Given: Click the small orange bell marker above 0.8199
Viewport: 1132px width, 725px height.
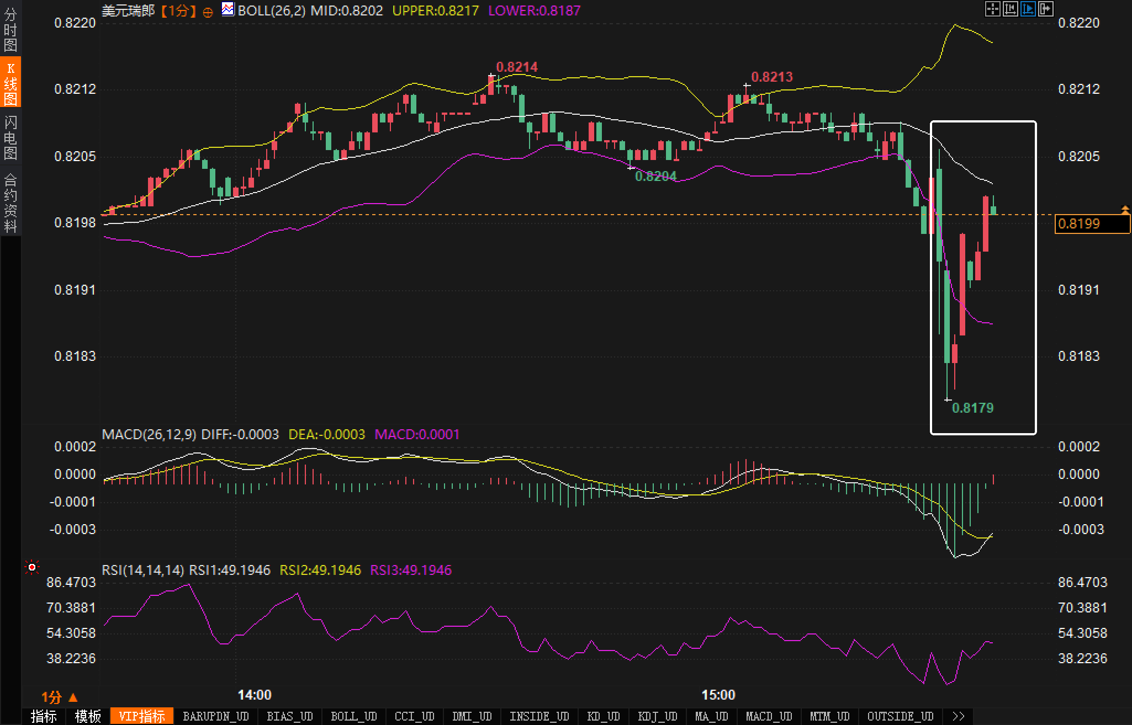Looking at the screenshot, I should (x=1125, y=209).
